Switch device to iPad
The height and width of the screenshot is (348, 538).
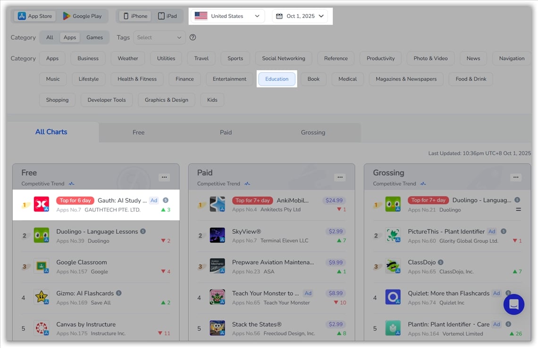tap(168, 16)
